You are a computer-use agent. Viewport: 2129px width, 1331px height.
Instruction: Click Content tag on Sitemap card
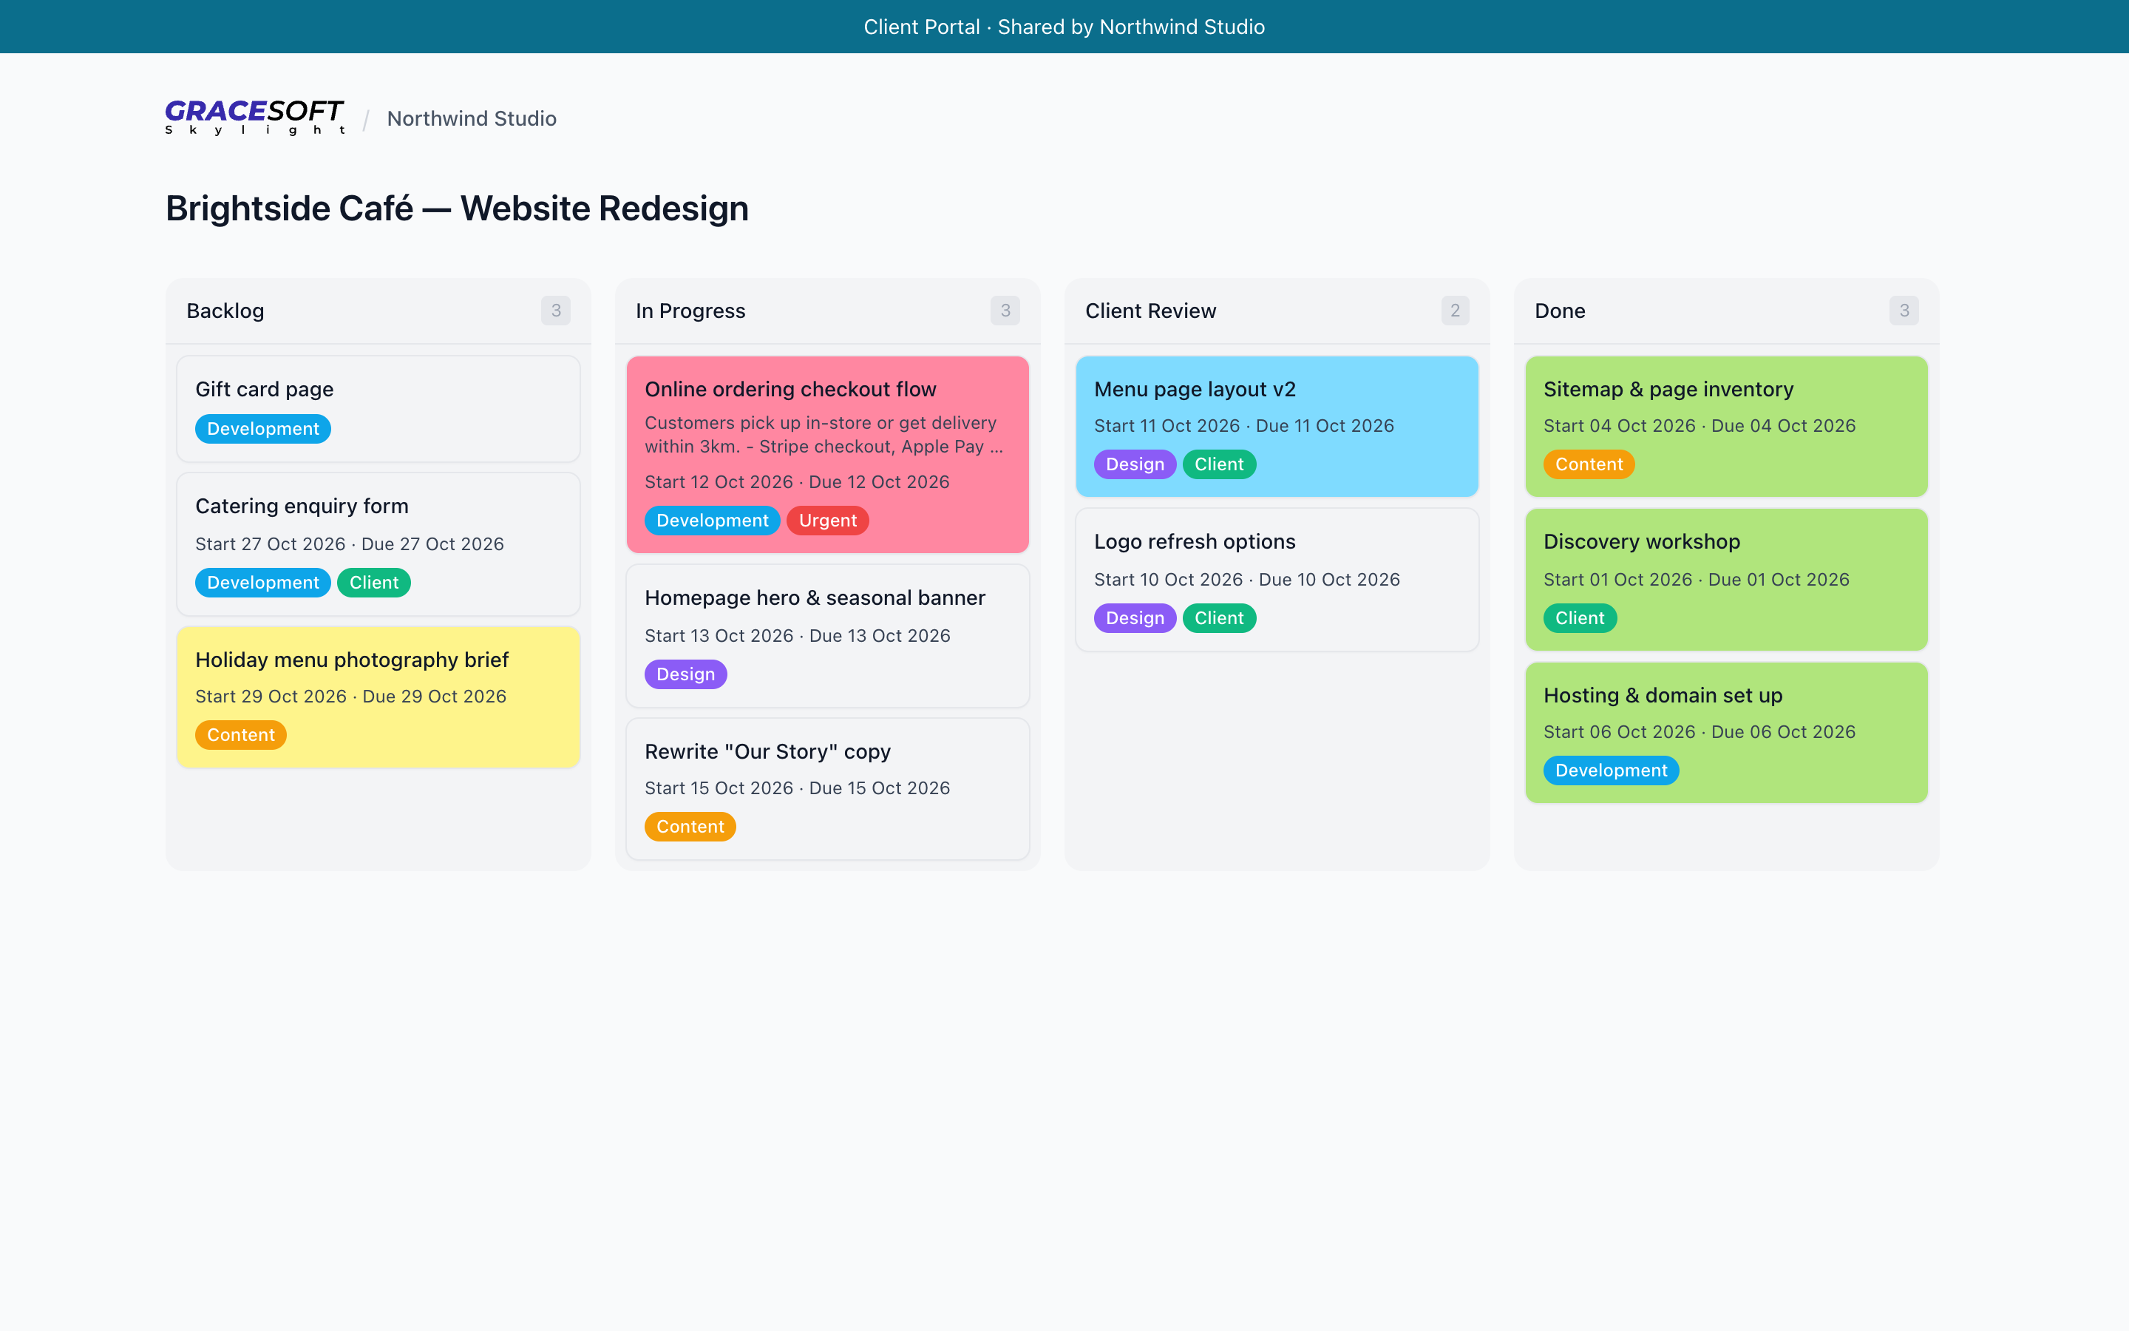pos(1589,464)
